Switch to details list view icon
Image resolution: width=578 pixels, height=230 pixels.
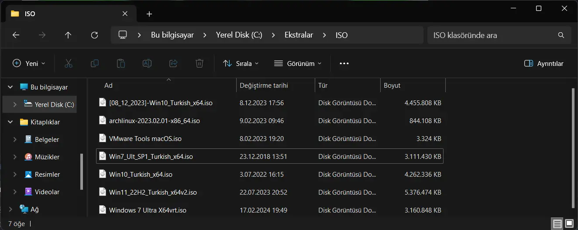click(557, 224)
